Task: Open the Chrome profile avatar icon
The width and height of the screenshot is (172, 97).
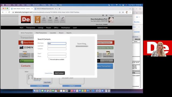Action: pos(127,12)
